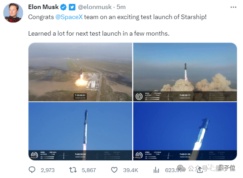Like the tweet with heart icon
This screenshot has width=243, height=178.
pyautogui.click(x=114, y=170)
